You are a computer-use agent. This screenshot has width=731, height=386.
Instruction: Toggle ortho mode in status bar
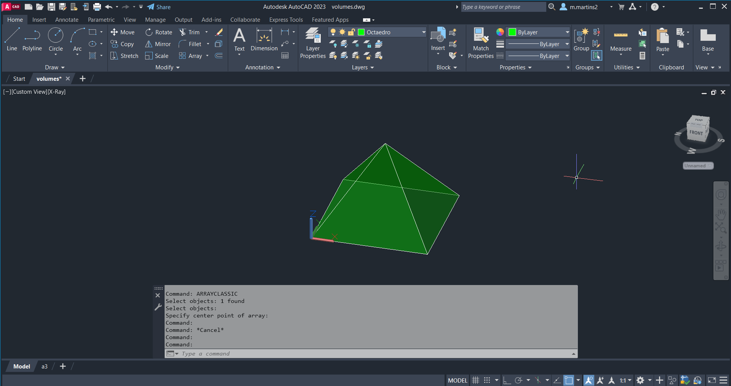[x=507, y=380]
